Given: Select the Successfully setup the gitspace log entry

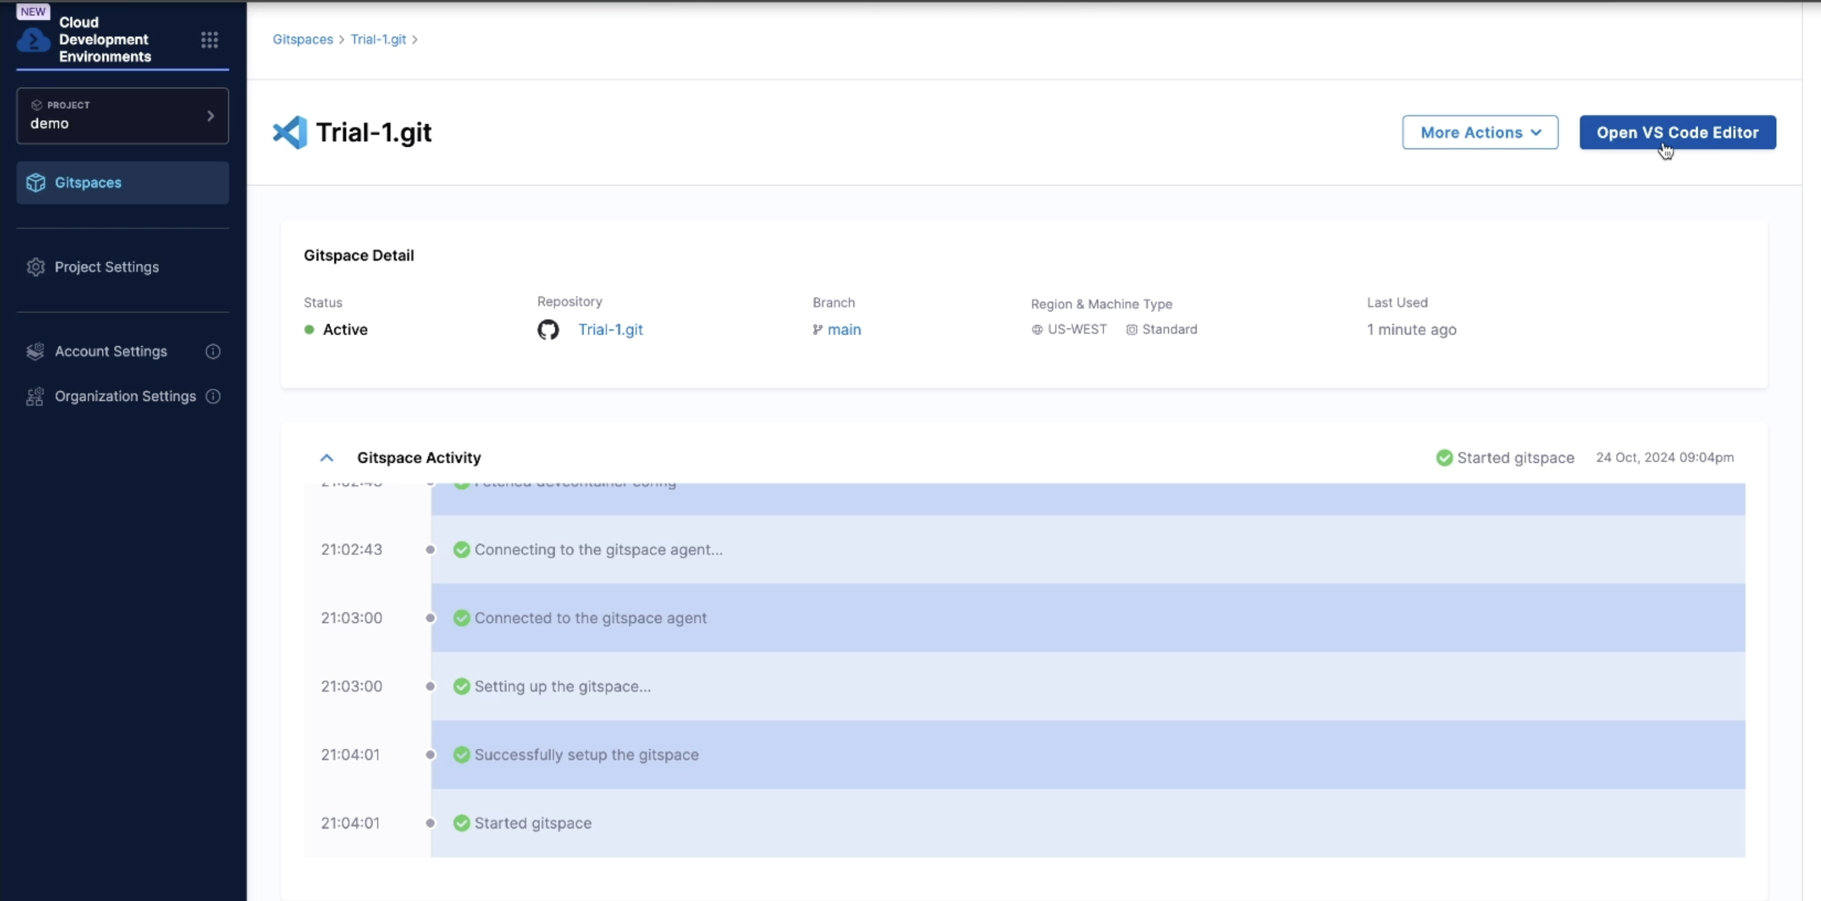Looking at the screenshot, I should 586,754.
